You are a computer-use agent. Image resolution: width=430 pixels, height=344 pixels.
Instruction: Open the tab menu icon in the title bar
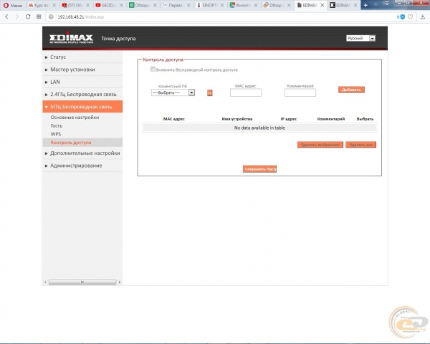click(x=387, y=4)
